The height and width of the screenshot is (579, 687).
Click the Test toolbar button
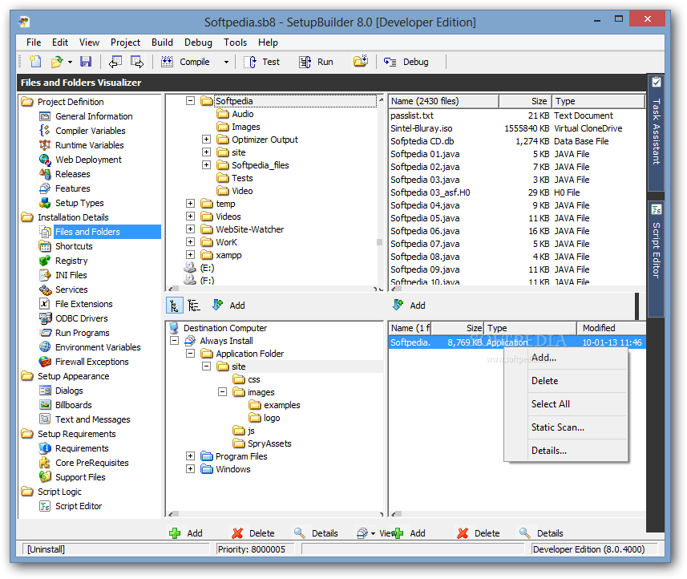pyautogui.click(x=262, y=62)
